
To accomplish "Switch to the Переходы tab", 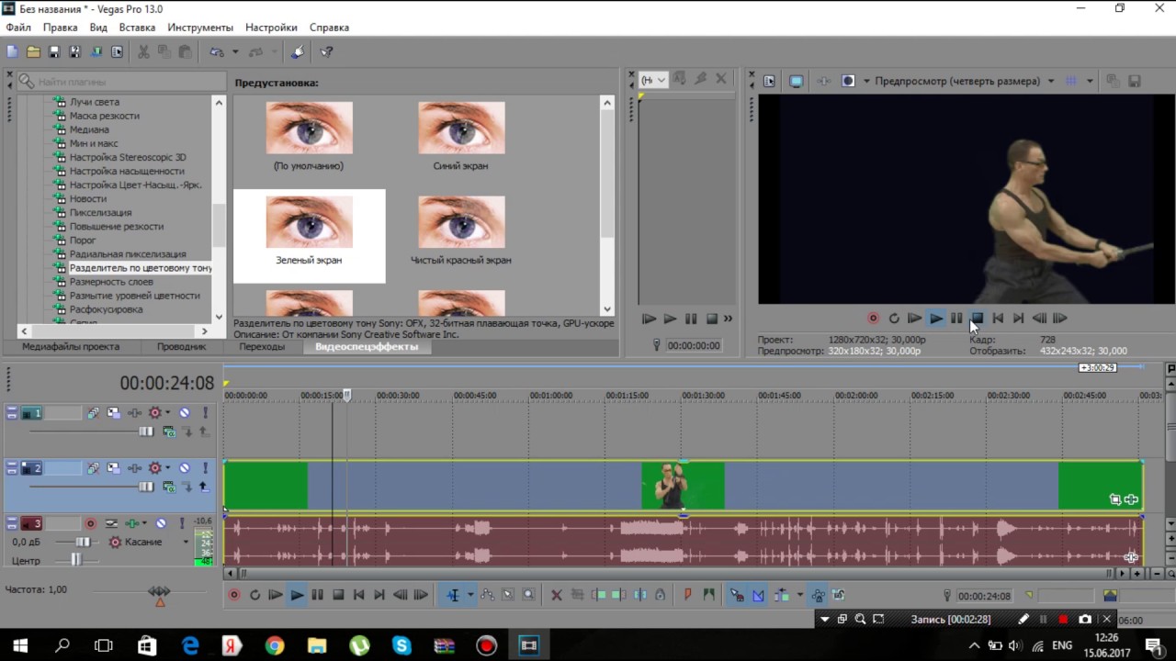I will click(262, 347).
